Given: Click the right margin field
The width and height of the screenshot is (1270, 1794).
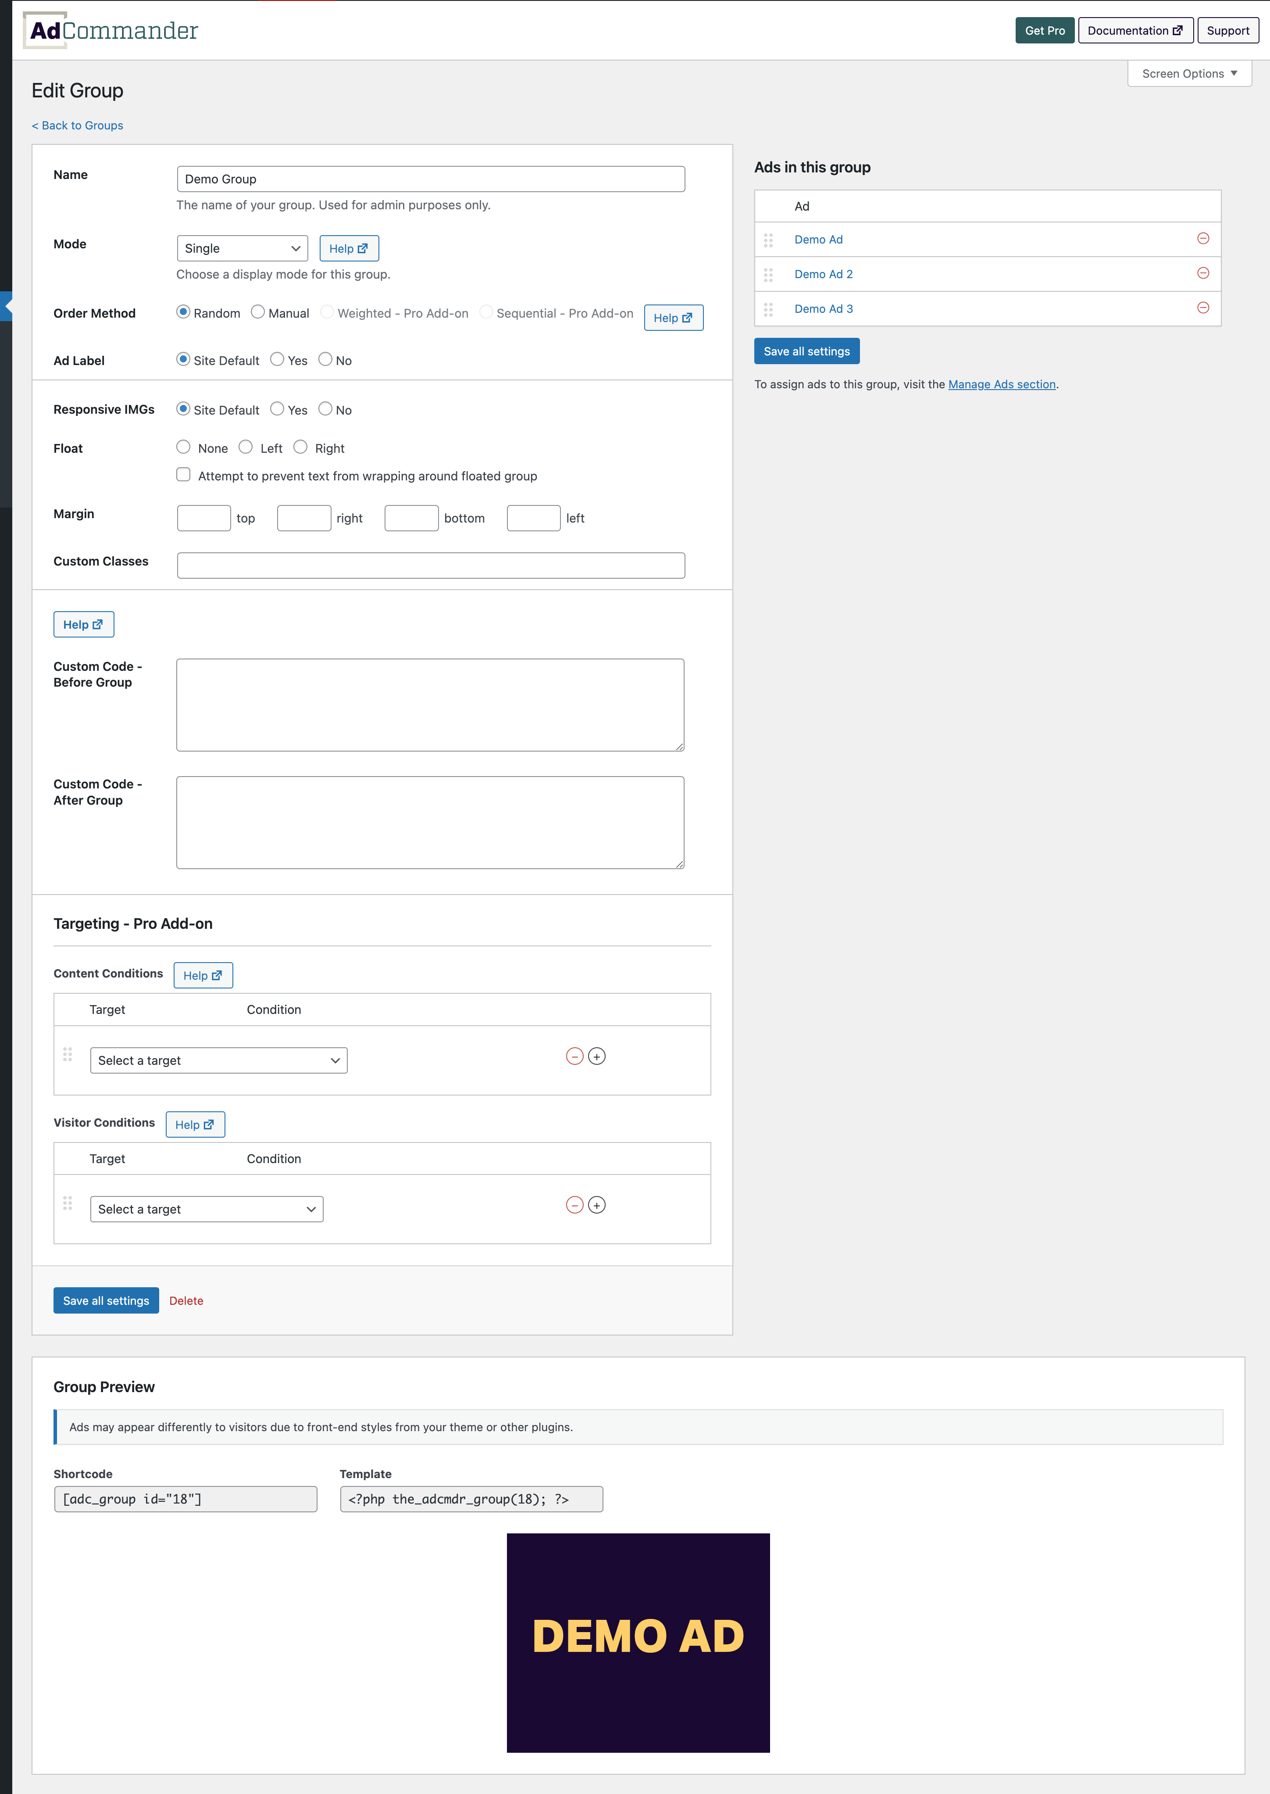Looking at the screenshot, I should pos(304,518).
